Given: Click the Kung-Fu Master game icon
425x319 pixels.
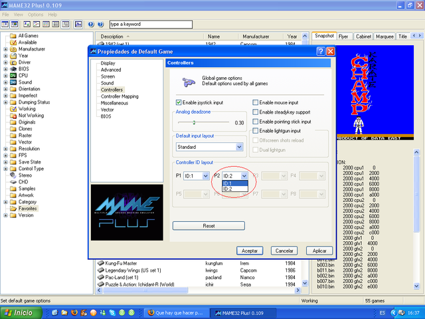Looking at the screenshot, I should [x=101, y=263].
